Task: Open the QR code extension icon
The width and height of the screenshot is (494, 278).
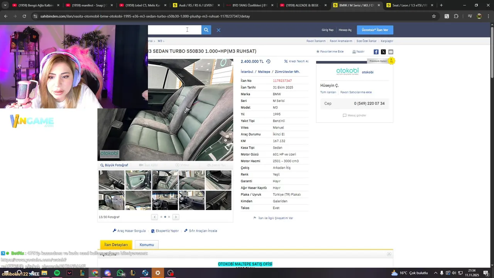Action: [447, 16]
